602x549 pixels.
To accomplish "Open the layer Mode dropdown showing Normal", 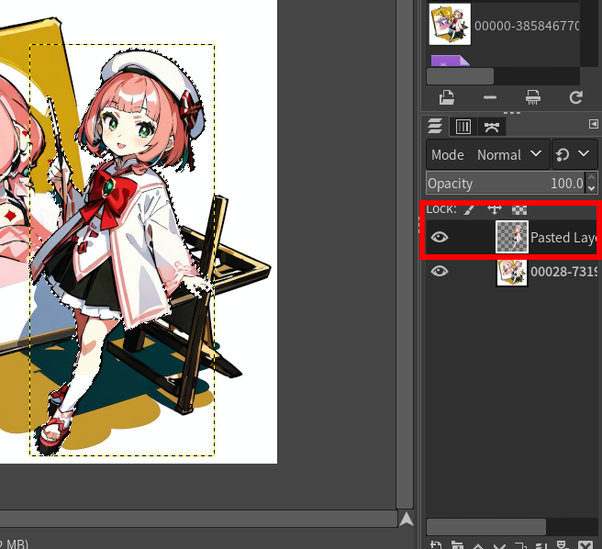I will [487, 155].
